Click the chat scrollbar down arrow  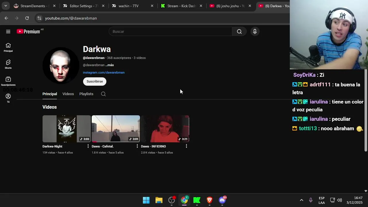click(x=366, y=191)
